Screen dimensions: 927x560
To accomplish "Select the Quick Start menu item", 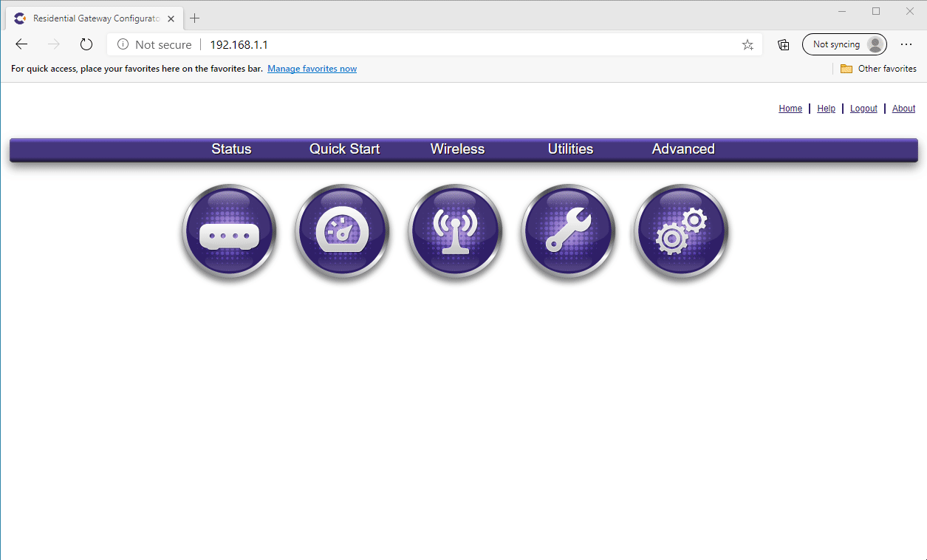I will tap(344, 148).
